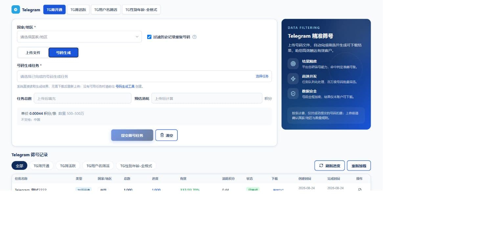The height and width of the screenshot is (238, 478).
Task: Click the 国家/地区 dropdown chevron
Action: pyautogui.click(x=137, y=37)
